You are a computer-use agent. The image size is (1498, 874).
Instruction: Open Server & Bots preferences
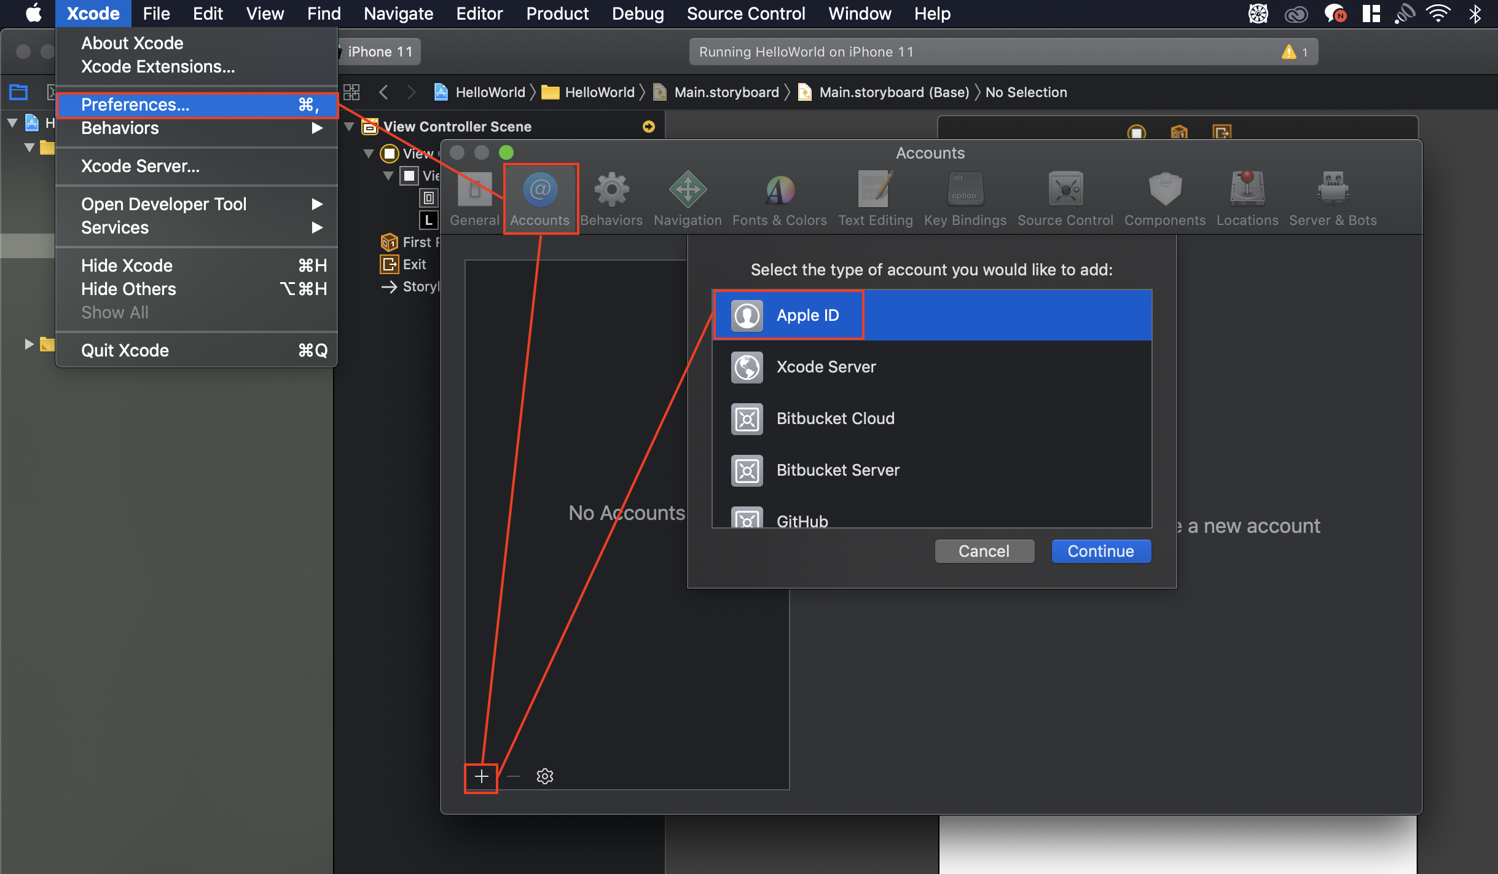(x=1332, y=199)
